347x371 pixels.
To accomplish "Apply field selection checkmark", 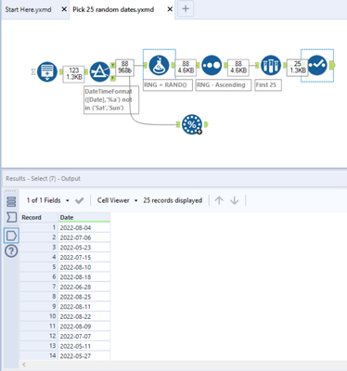I will 80,200.
